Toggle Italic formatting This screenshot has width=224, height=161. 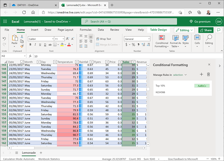35,44
